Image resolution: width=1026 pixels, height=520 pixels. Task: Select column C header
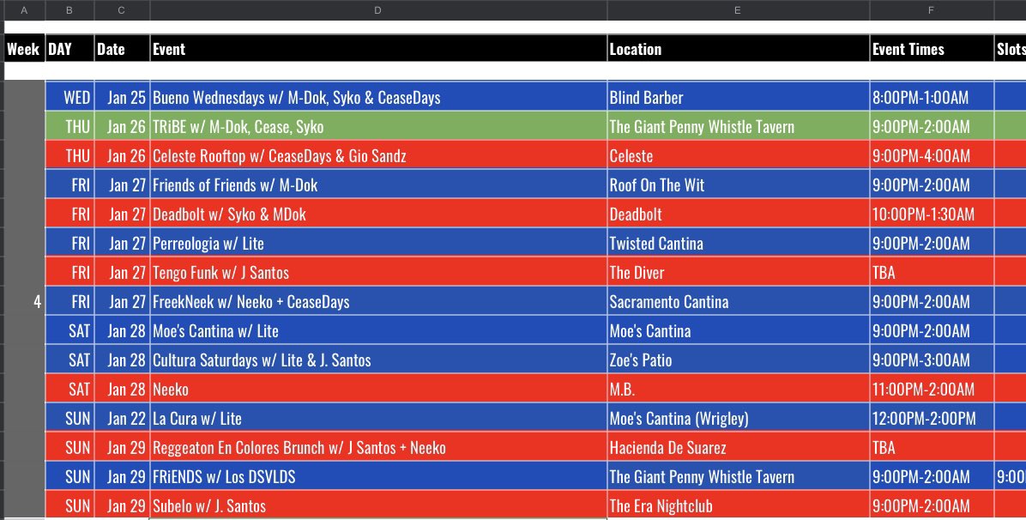122,10
